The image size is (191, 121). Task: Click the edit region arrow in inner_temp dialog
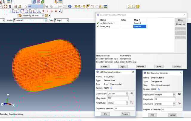[111, 88]
